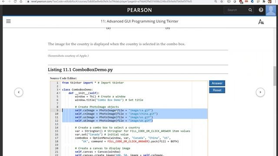Click the 'Listing 11.1 ComboBoxDemo.py' heading
This screenshot has width=278, height=156.
tap(80, 70)
